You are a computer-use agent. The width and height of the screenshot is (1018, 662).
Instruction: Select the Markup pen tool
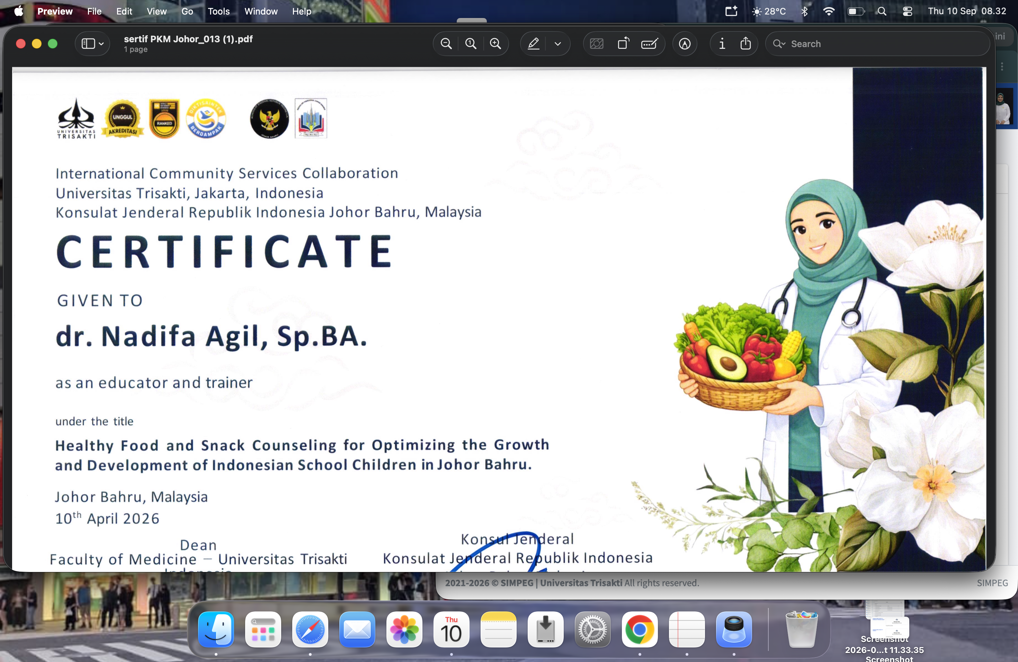533,44
